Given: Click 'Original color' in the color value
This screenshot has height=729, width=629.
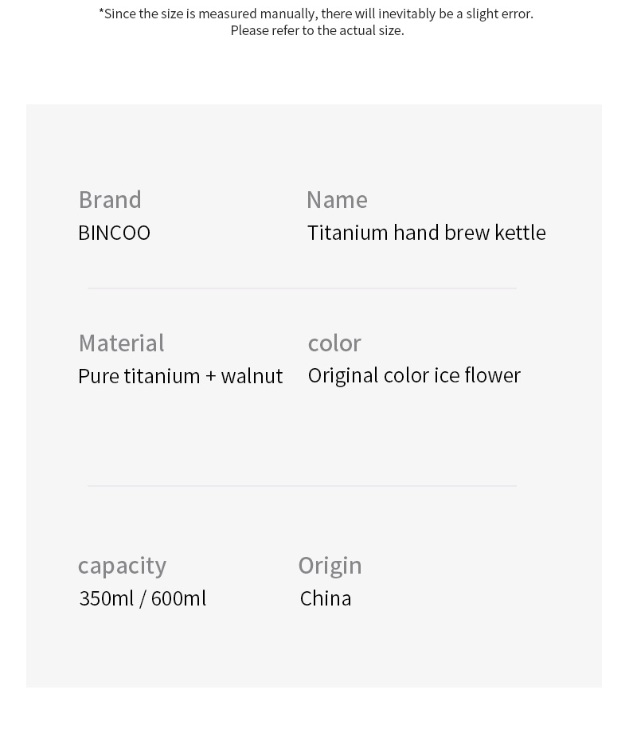Looking at the screenshot, I should (x=368, y=375).
